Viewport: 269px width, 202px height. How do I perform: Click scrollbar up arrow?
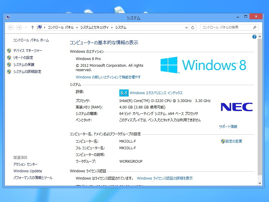click(260, 37)
